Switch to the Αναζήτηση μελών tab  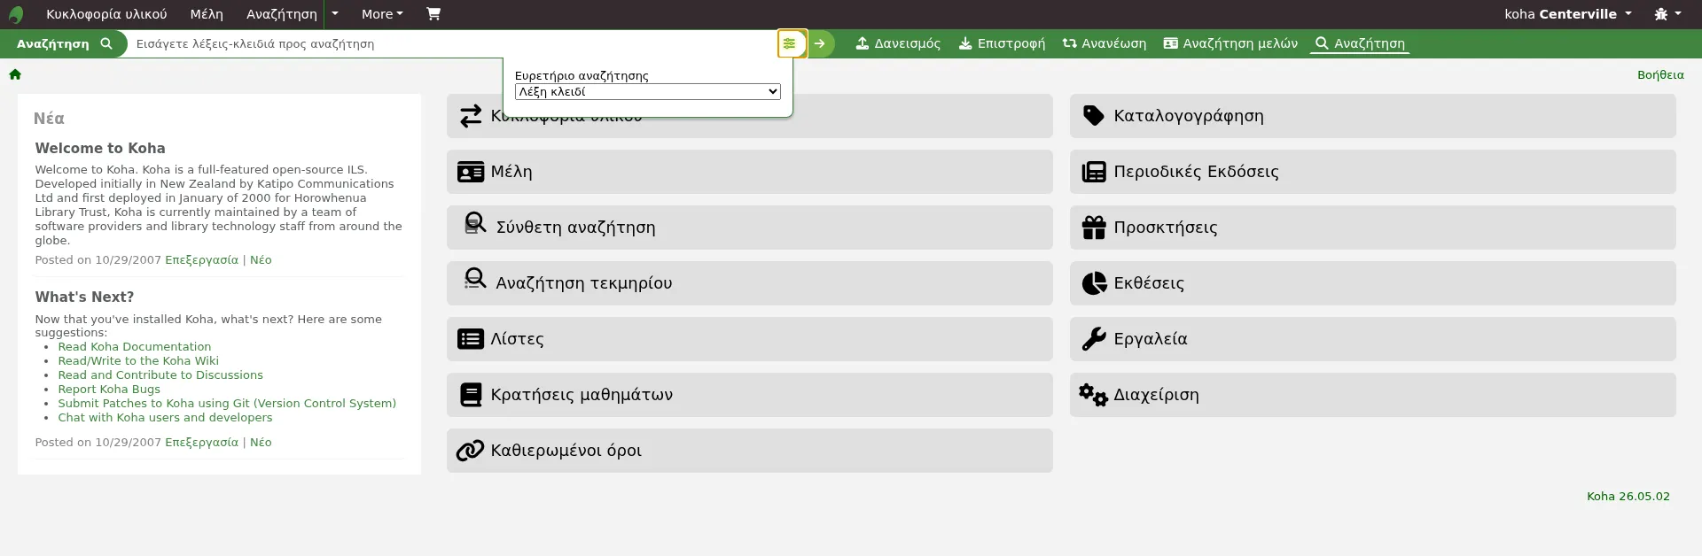click(1230, 43)
